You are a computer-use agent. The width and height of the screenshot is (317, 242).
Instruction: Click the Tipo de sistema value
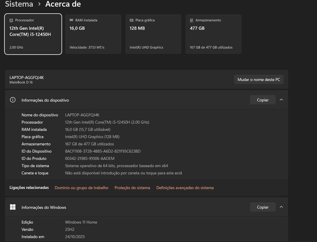pyautogui.click(x=116, y=166)
